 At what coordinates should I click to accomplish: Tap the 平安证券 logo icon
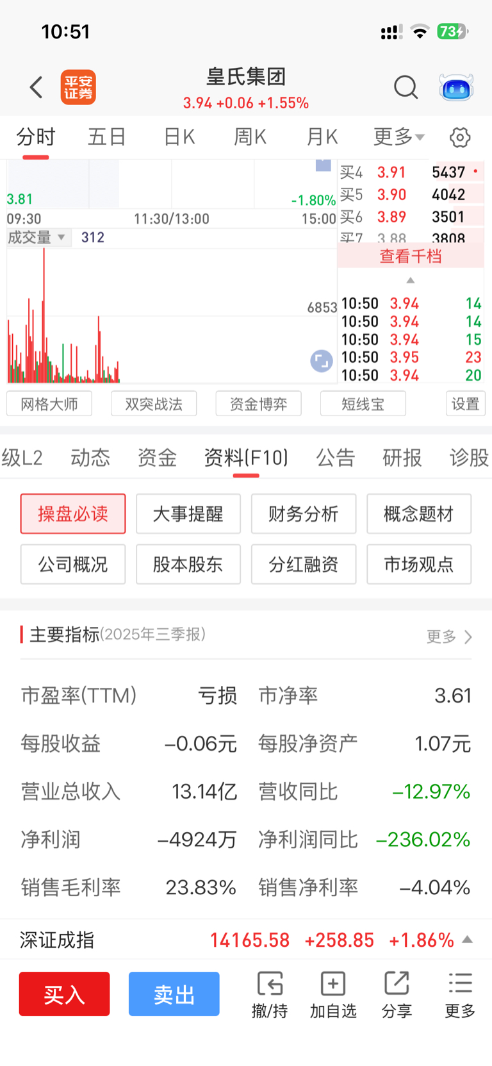(x=78, y=87)
